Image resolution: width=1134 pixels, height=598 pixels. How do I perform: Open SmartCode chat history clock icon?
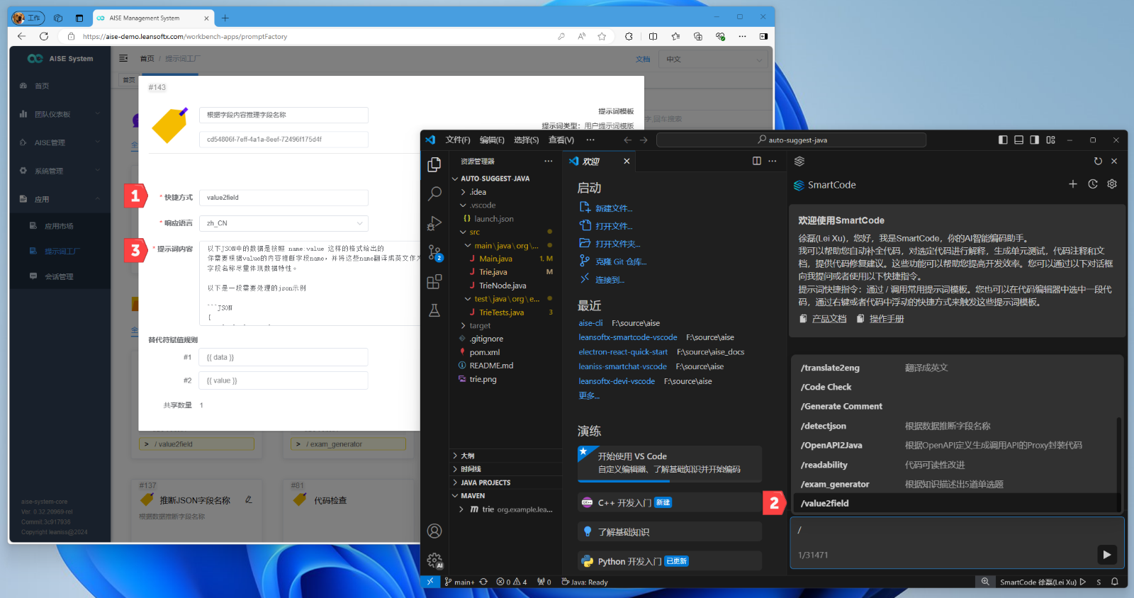tap(1093, 184)
